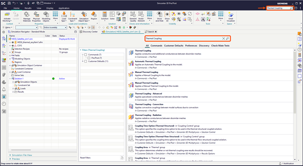Screen dimensions: 303x166
Task: Click the text annotation 'A' tool icon
Action: (x=203, y=20)
